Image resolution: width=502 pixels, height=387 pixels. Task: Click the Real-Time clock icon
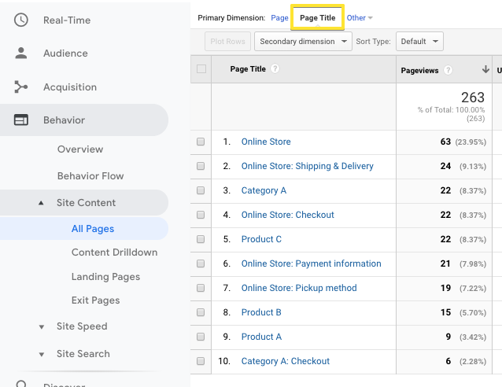point(21,20)
